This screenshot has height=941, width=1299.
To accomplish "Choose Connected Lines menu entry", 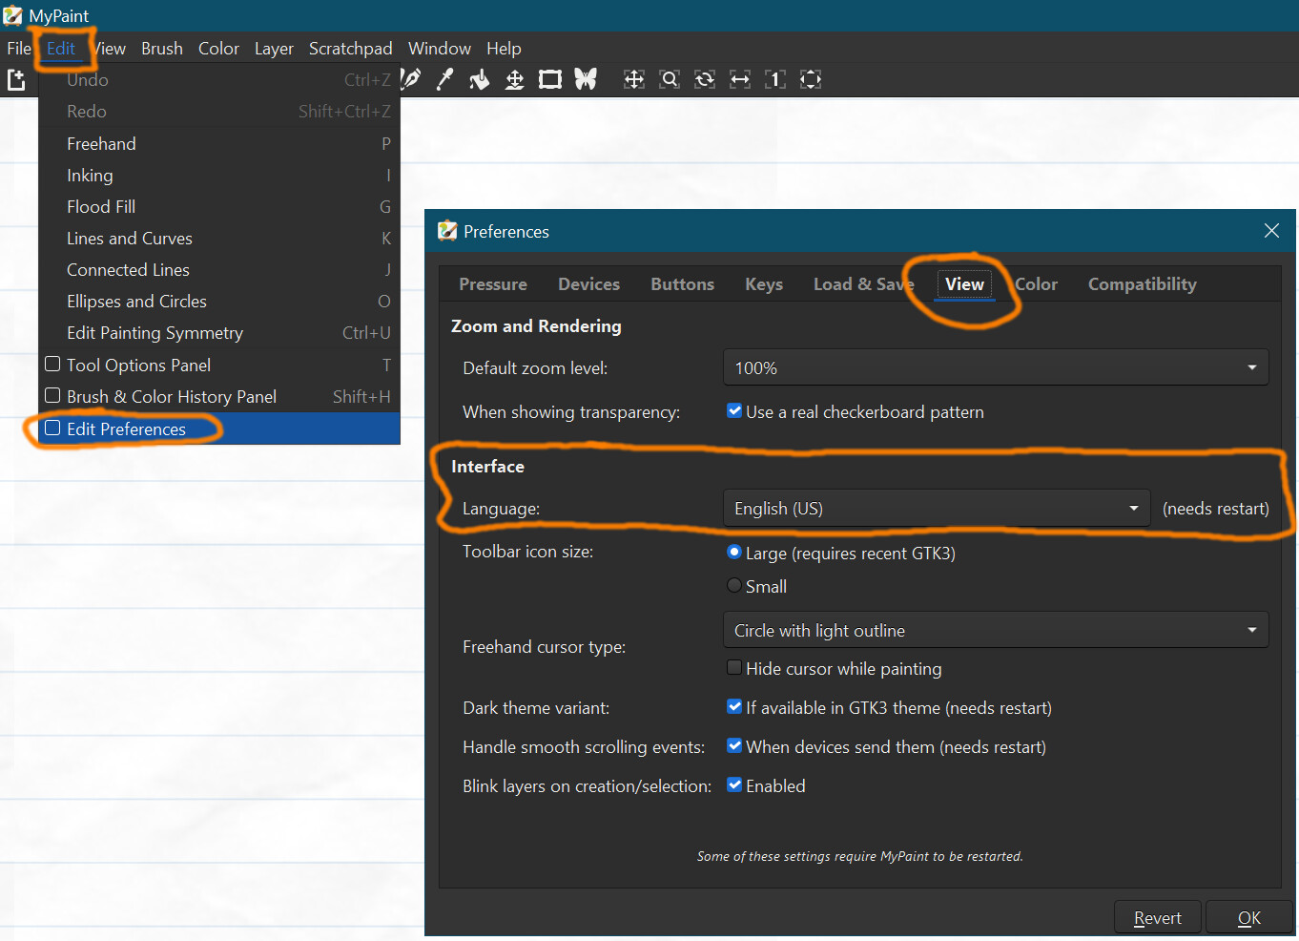I will (x=218, y=269).
